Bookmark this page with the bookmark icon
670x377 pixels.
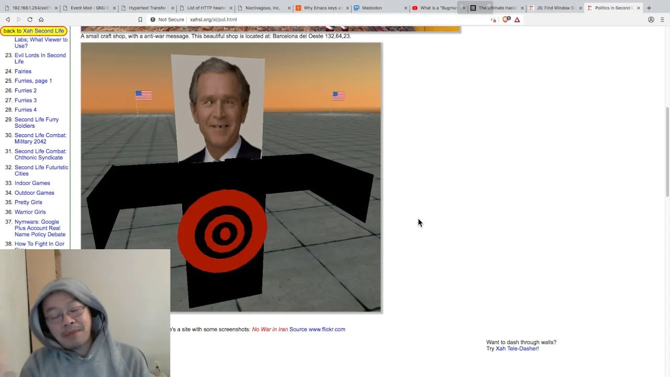coord(140,19)
